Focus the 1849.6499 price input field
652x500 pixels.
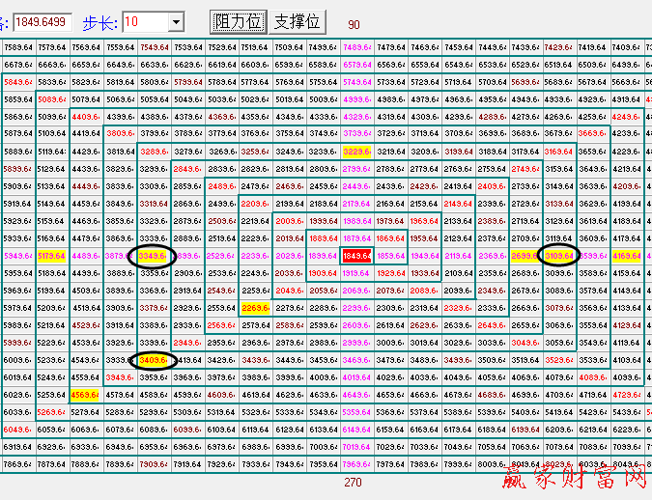42,21
